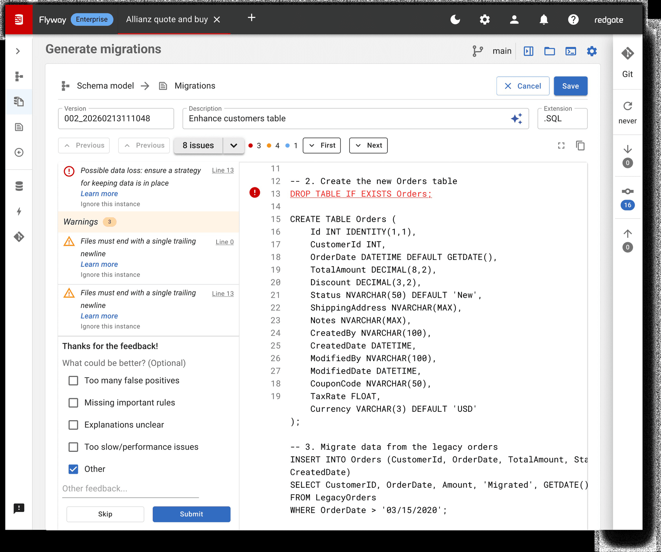The height and width of the screenshot is (552, 661).
Task: Open the 8 issues dropdown arrow
Action: [x=234, y=146]
